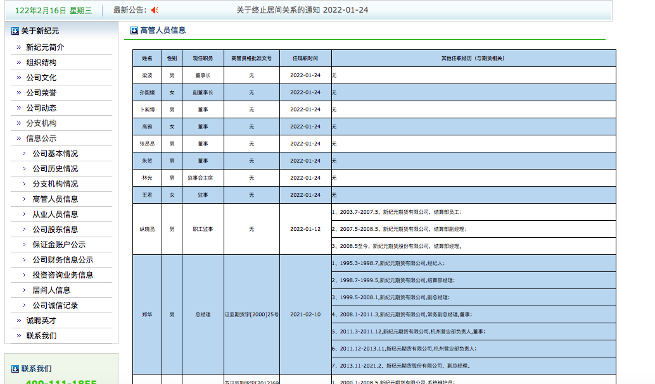Click the name cell 朱贺
655x384 pixels.
[147, 161]
